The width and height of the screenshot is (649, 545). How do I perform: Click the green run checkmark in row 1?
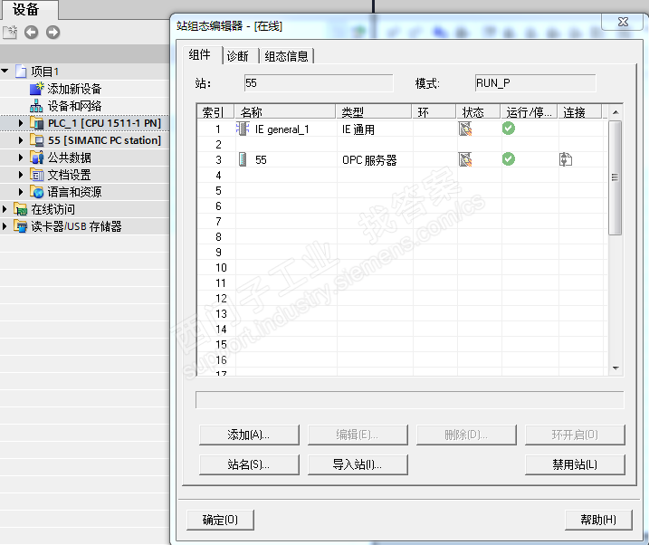click(x=509, y=129)
